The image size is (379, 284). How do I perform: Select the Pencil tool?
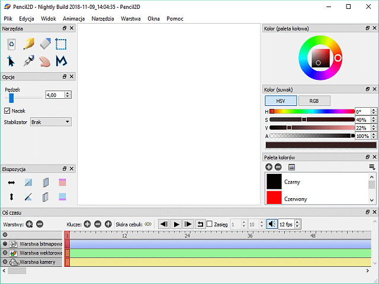coord(29,44)
